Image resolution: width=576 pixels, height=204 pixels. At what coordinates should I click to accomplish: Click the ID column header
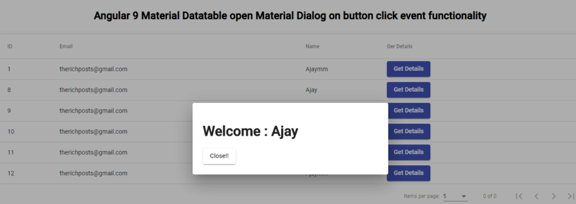pyautogui.click(x=10, y=47)
